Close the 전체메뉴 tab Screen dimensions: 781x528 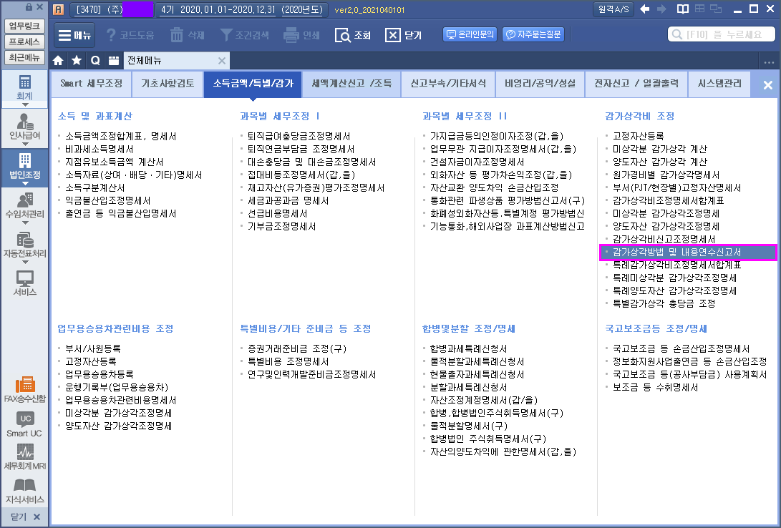(222, 61)
